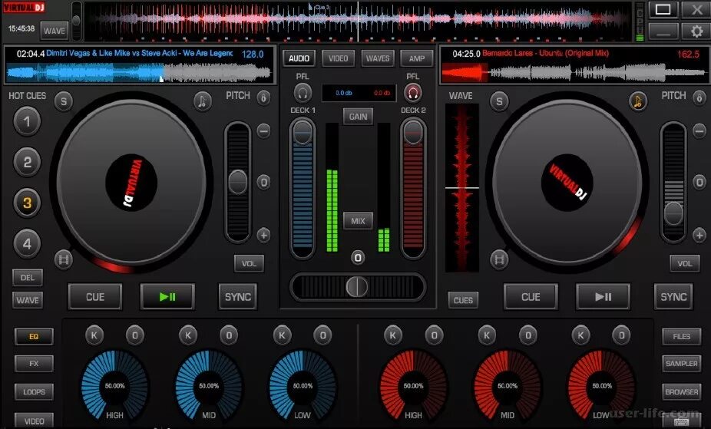The image size is (711, 429).
Task: Toggle deck 2 HIGH kill K button
Action: pyautogui.click(x=392, y=335)
